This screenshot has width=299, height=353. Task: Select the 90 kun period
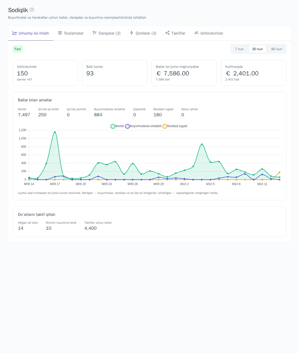277,49
